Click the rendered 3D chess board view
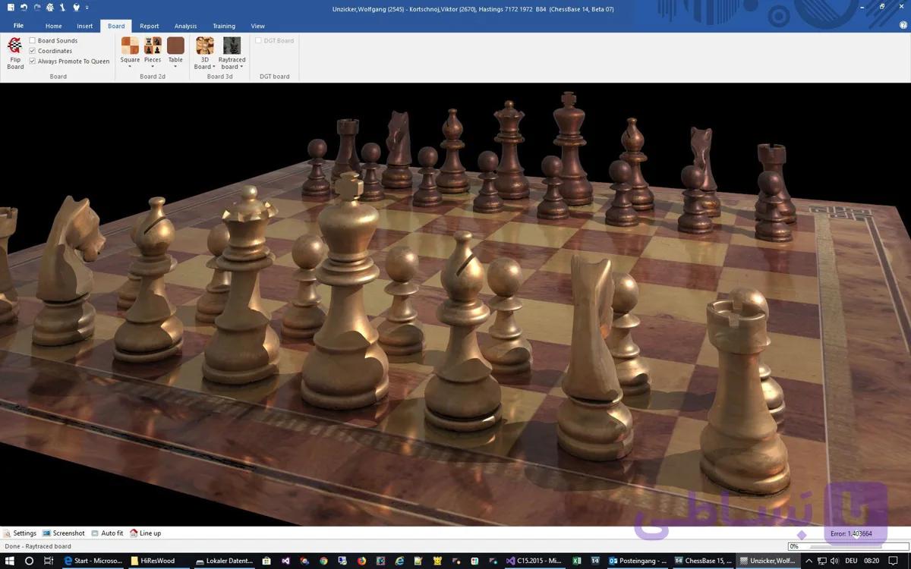The width and height of the screenshot is (911, 569). tap(455, 304)
